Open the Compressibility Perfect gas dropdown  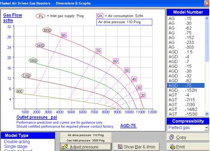207,128
